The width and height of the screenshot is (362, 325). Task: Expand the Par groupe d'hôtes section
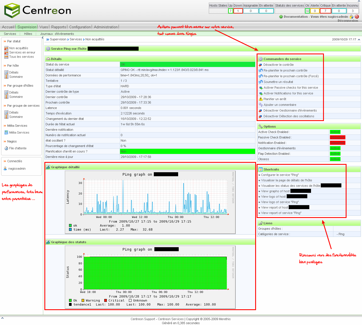point(20,86)
